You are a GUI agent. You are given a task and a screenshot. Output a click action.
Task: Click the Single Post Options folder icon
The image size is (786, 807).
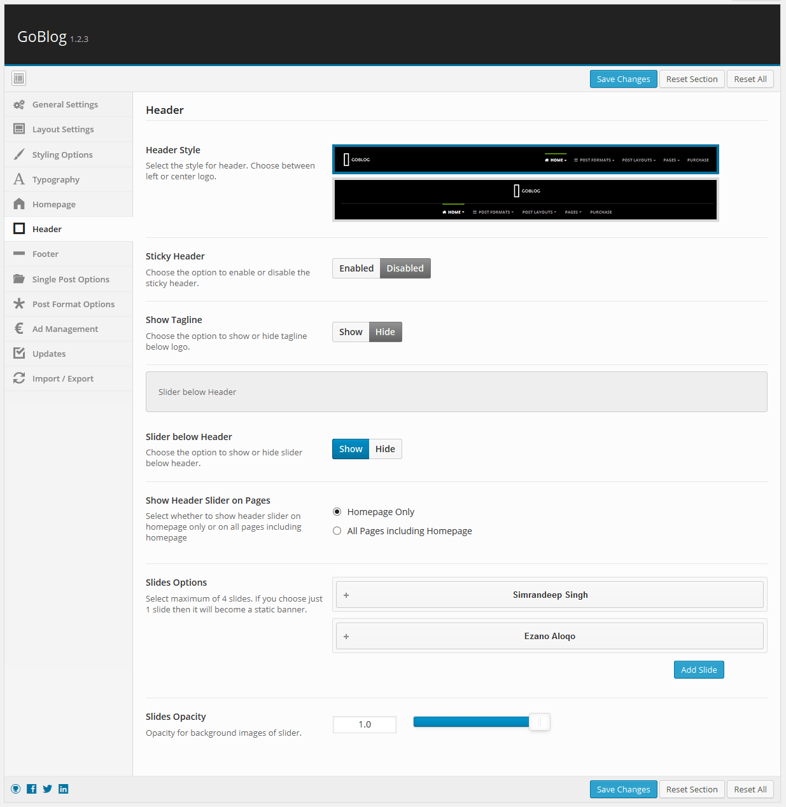(19, 279)
